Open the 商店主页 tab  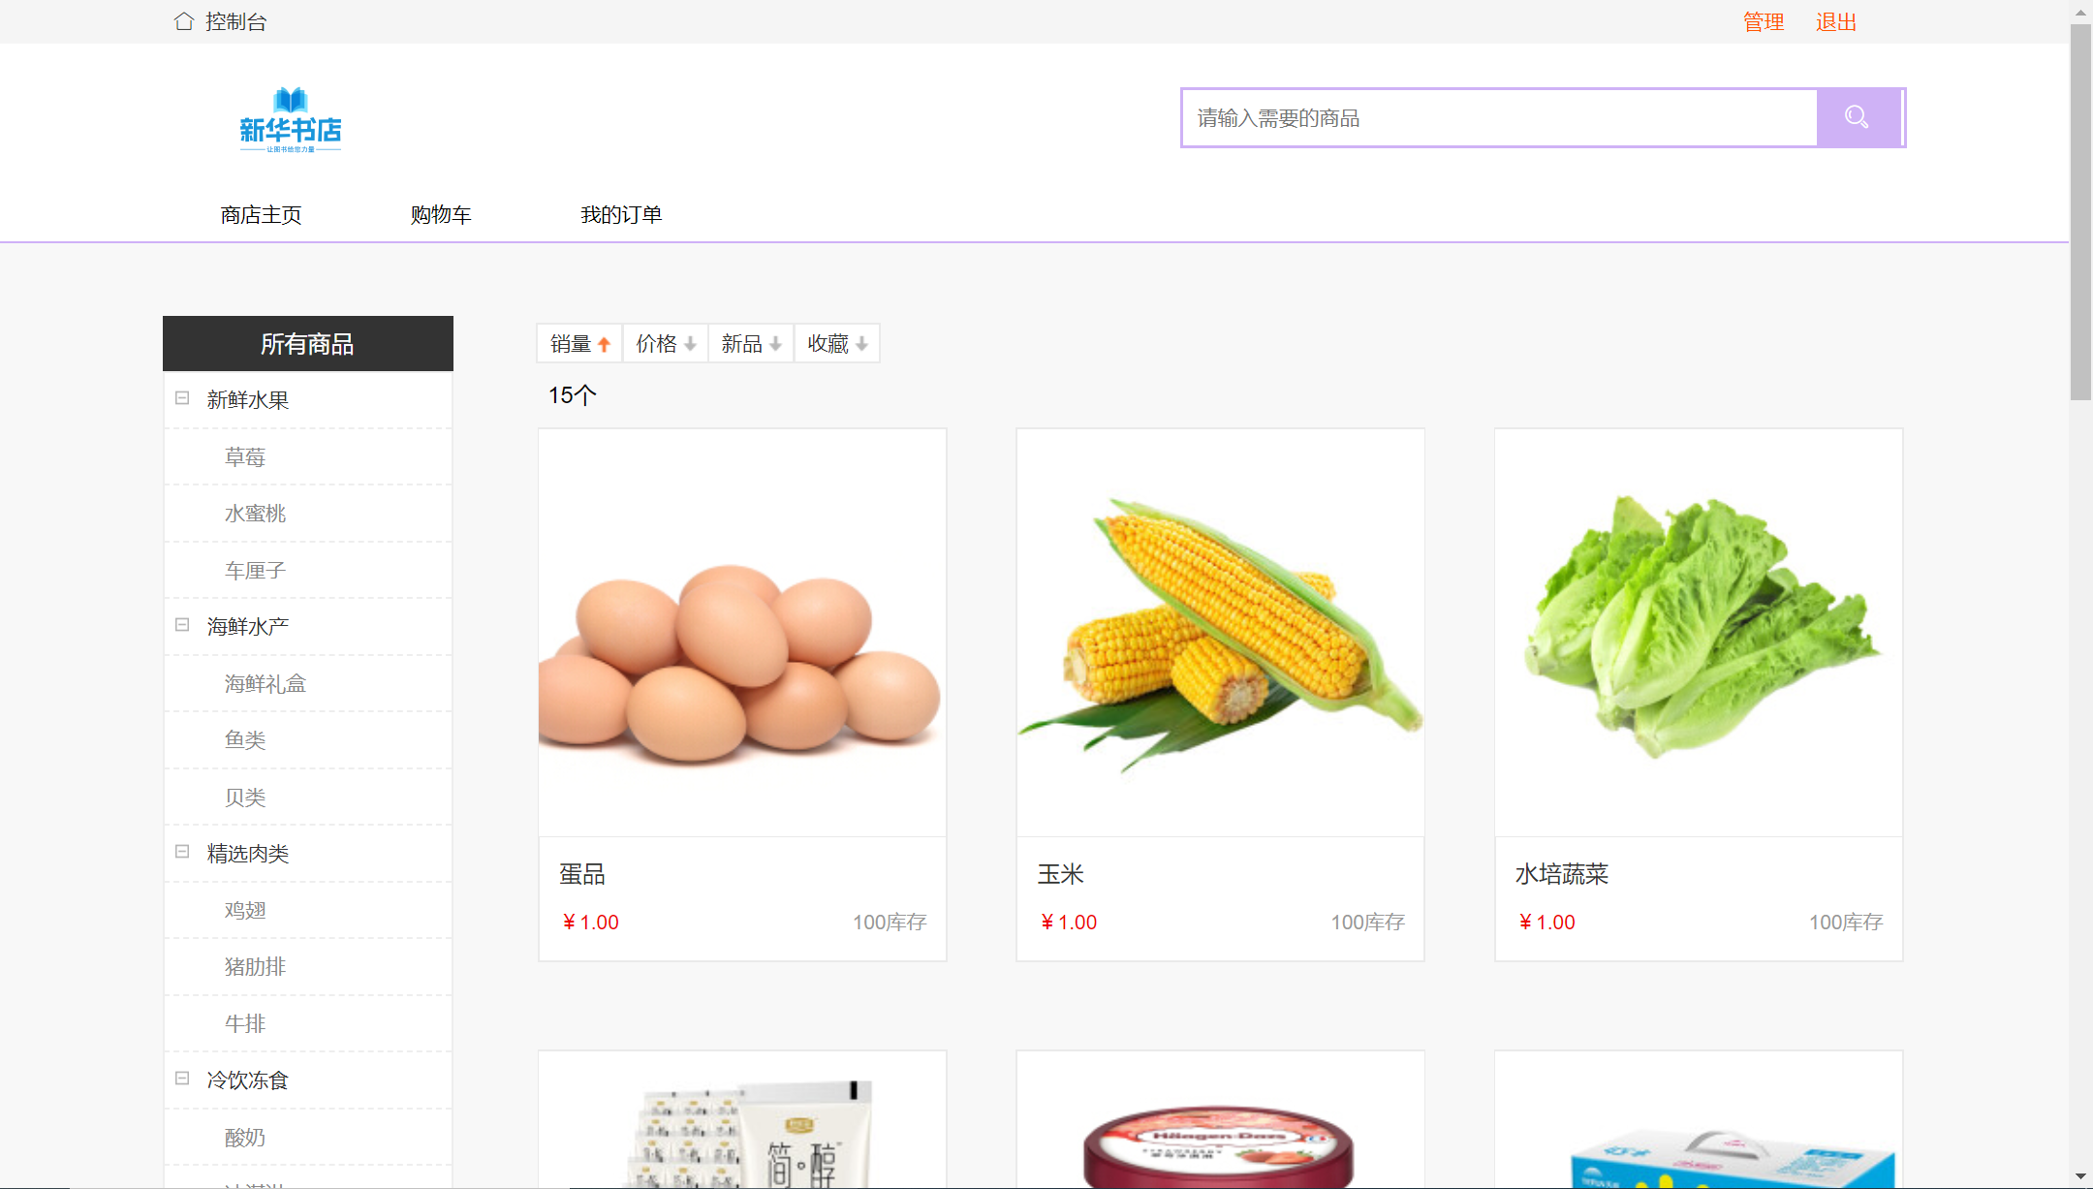pyautogui.click(x=261, y=215)
